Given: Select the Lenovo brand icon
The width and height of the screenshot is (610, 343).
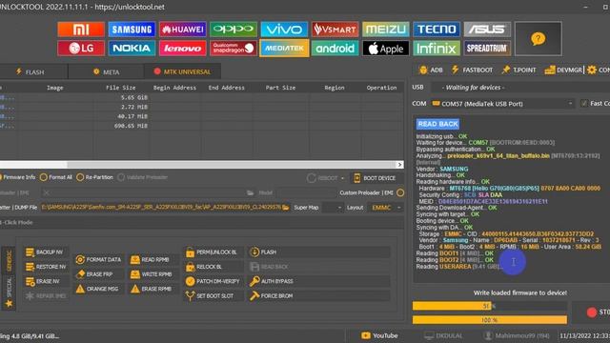Looking at the screenshot, I should point(182,49).
